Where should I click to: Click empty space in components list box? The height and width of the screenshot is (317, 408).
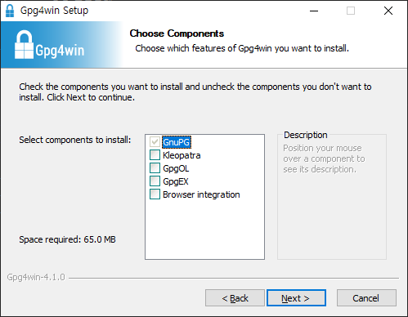(x=204, y=229)
